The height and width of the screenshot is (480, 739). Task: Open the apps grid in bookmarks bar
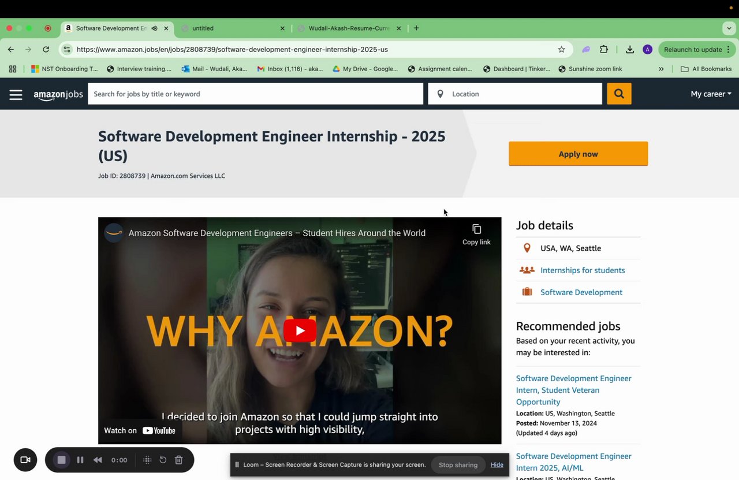coord(13,69)
